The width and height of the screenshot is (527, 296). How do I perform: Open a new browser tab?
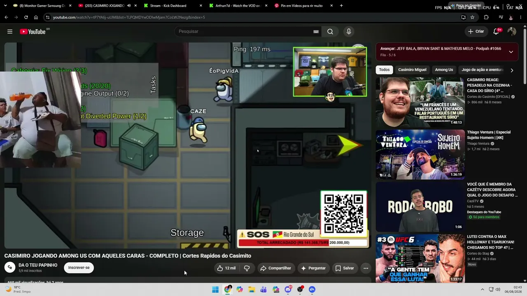click(x=341, y=6)
